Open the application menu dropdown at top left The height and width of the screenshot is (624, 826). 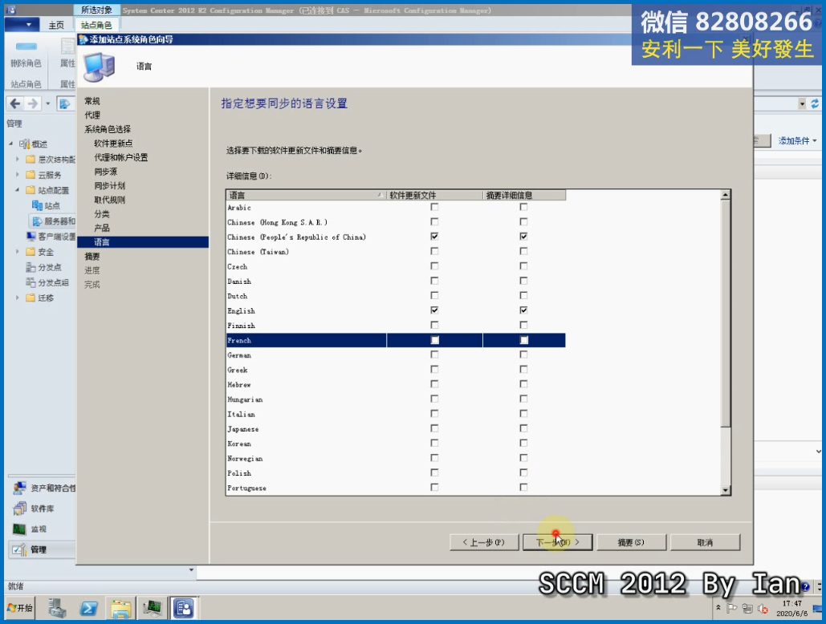[x=21, y=25]
